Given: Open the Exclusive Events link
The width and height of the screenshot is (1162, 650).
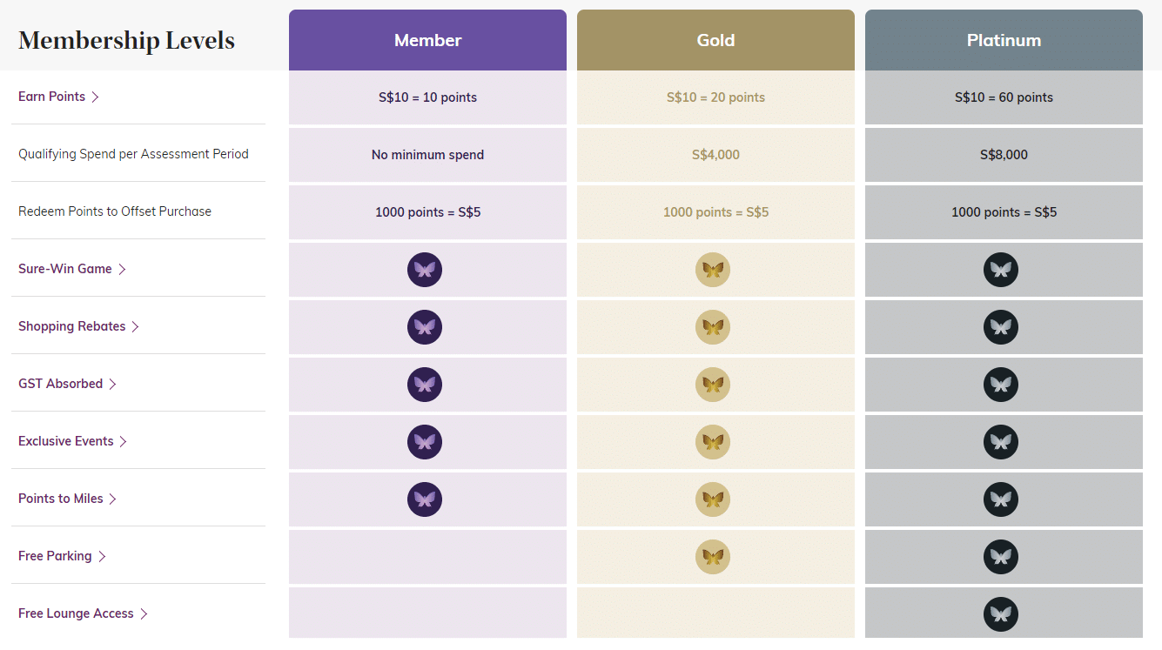Looking at the screenshot, I should pos(66,441).
